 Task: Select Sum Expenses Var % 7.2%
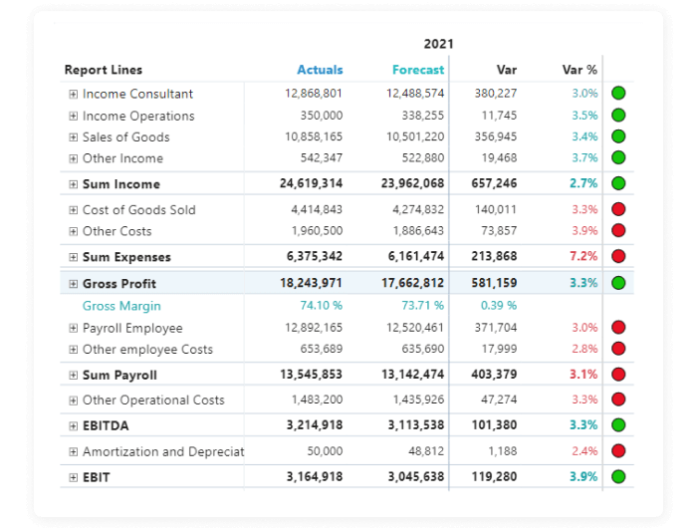click(x=583, y=256)
